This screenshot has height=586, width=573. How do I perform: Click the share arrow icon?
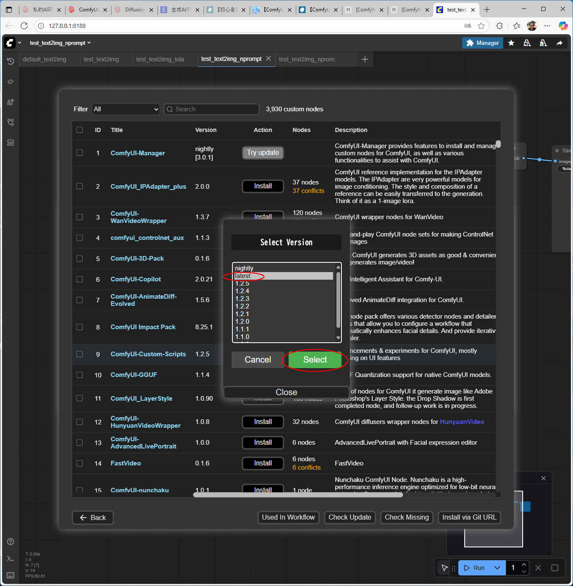[559, 43]
